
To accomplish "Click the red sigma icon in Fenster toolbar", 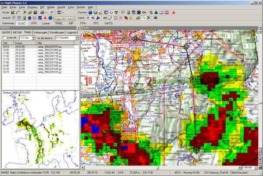I will pyautogui.click(x=167, y=12).
